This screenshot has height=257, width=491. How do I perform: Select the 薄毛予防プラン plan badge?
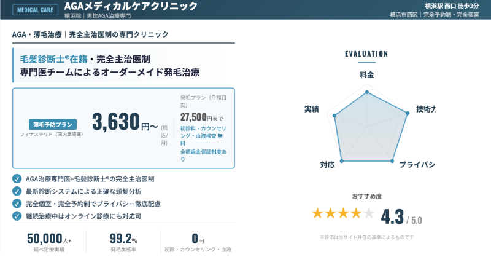coord(53,123)
